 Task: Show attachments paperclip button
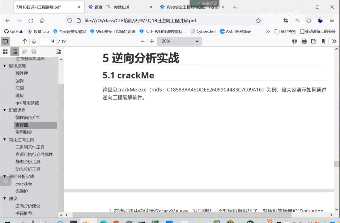[24, 51]
